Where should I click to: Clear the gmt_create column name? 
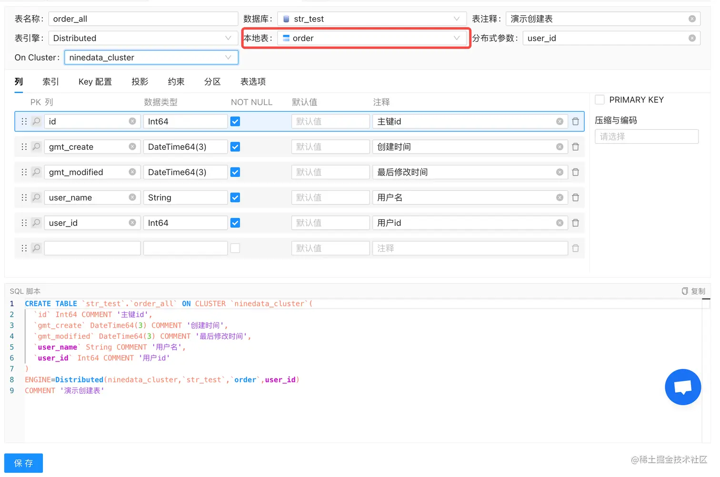tap(132, 146)
